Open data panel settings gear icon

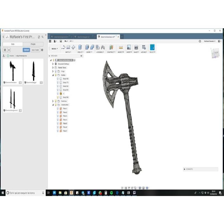pos(42,50)
